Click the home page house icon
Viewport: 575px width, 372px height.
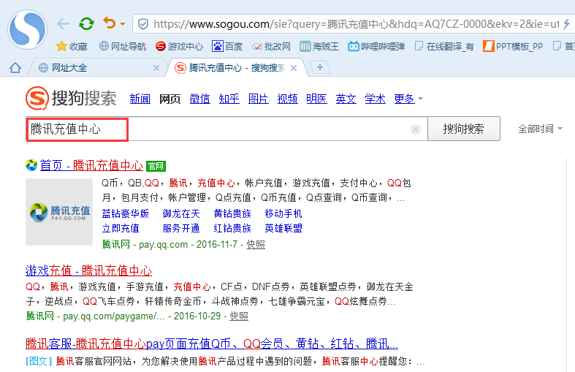[x=15, y=67]
